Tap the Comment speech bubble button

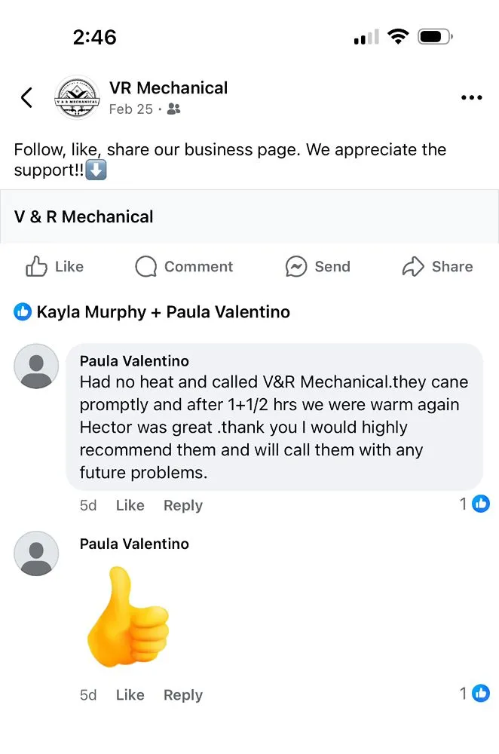point(184,266)
